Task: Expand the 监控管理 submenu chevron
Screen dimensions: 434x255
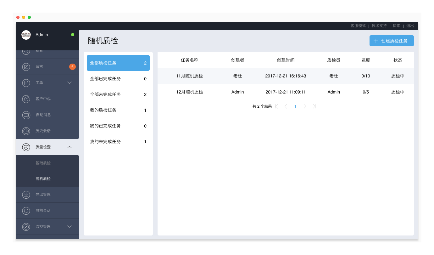Action: tap(70, 227)
